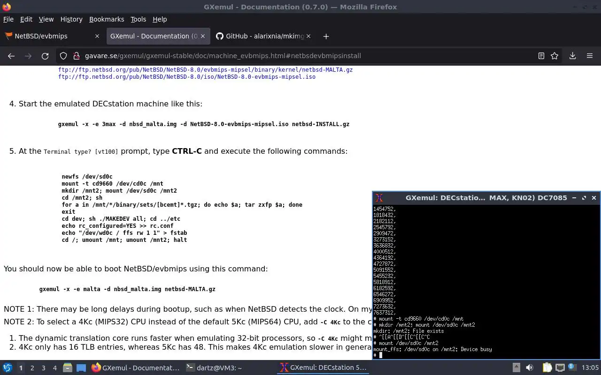Activate Firefox GXemul Documentation taskbar entry
Viewport: 601px width, 375px height.
pyautogui.click(x=135, y=368)
